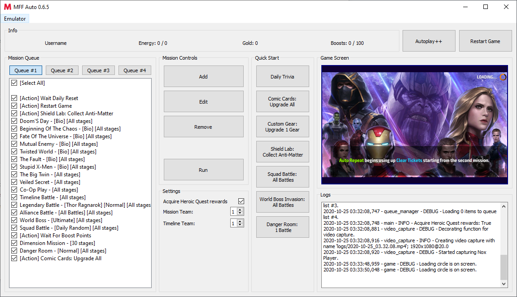517x297 pixels.
Task: Click the Restart Game button
Action: pos(485,41)
